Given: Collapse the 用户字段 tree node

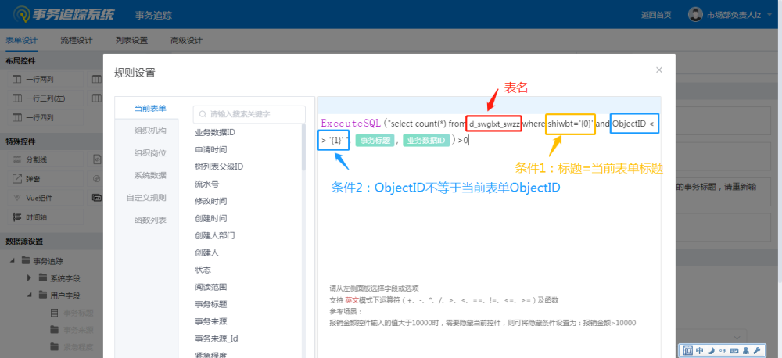Looking at the screenshot, I should [x=29, y=295].
